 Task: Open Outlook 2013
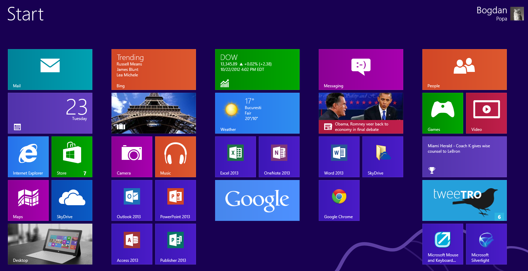[132, 200]
